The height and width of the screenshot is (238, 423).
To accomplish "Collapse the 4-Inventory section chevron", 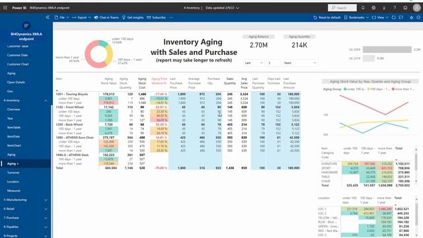I will [46, 100].
